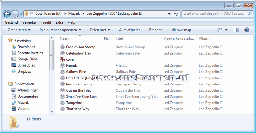Click the navigation pane scrollbar thumb
The width and height of the screenshot is (256, 133).
[52, 55]
